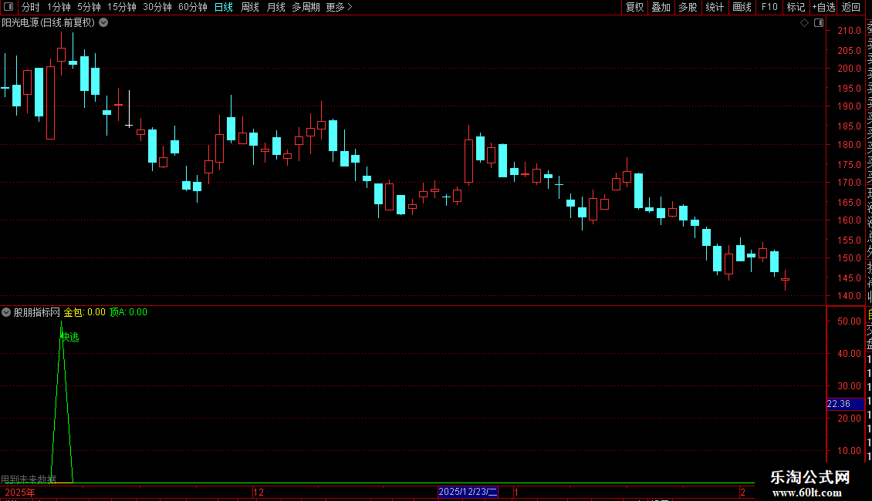Screen dimensions: 872x501
Task: Click the 叠加 overlay button
Action: [661, 7]
